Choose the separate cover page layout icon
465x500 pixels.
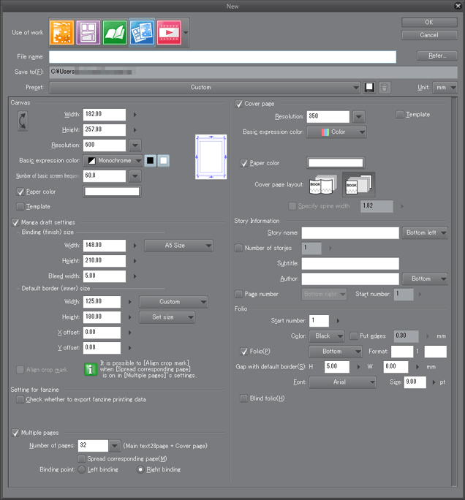(359, 184)
